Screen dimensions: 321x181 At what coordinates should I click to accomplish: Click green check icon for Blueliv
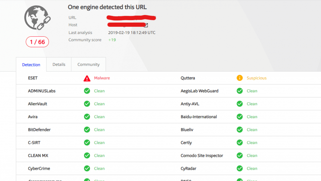pyautogui.click(x=239, y=130)
